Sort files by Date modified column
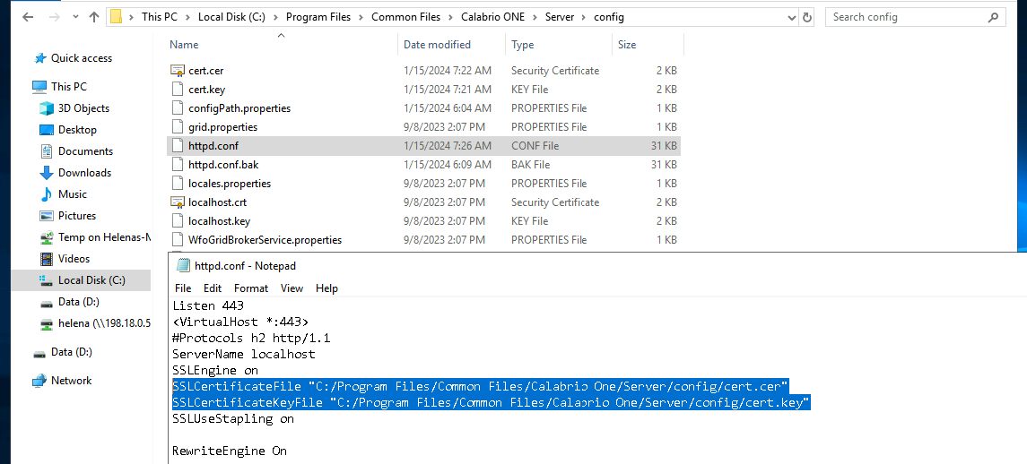 pyautogui.click(x=438, y=45)
